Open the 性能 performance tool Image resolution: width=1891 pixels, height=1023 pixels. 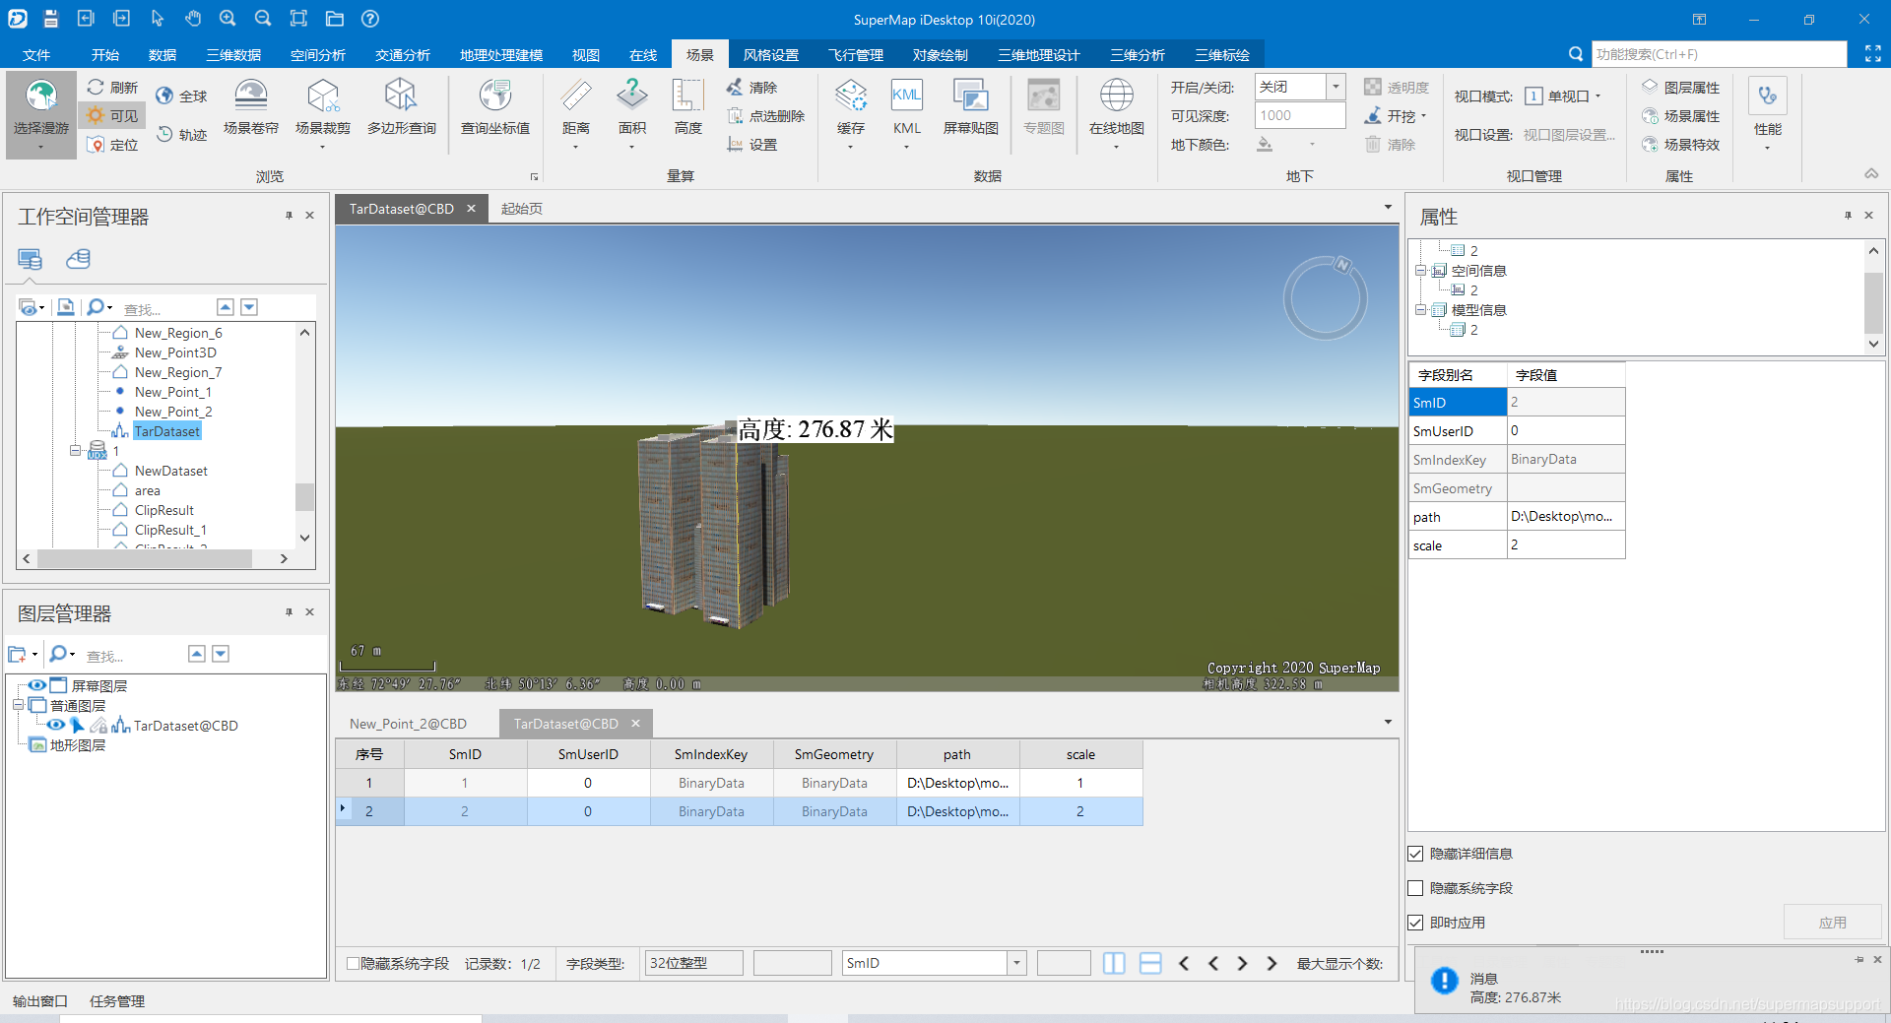pos(1767,112)
